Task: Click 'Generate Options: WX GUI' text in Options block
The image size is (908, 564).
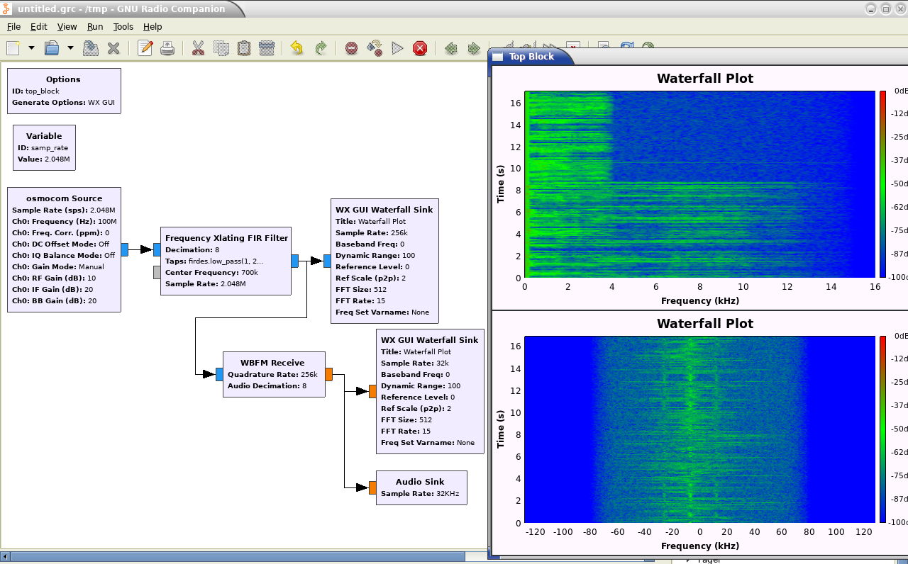Action: [x=64, y=102]
